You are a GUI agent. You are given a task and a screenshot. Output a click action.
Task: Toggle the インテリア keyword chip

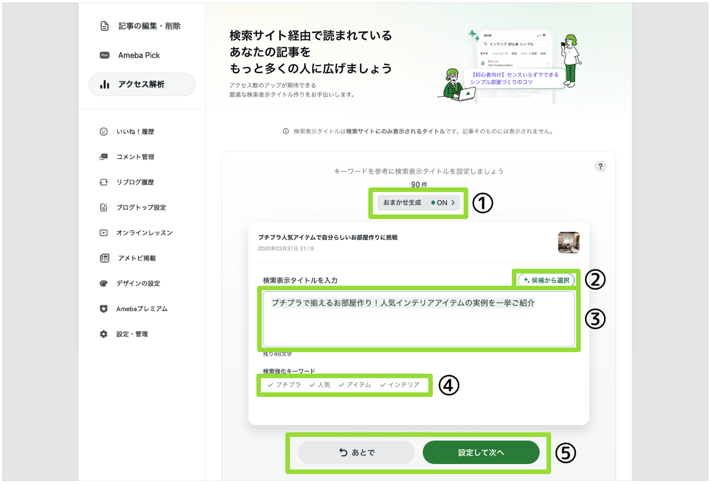400,385
